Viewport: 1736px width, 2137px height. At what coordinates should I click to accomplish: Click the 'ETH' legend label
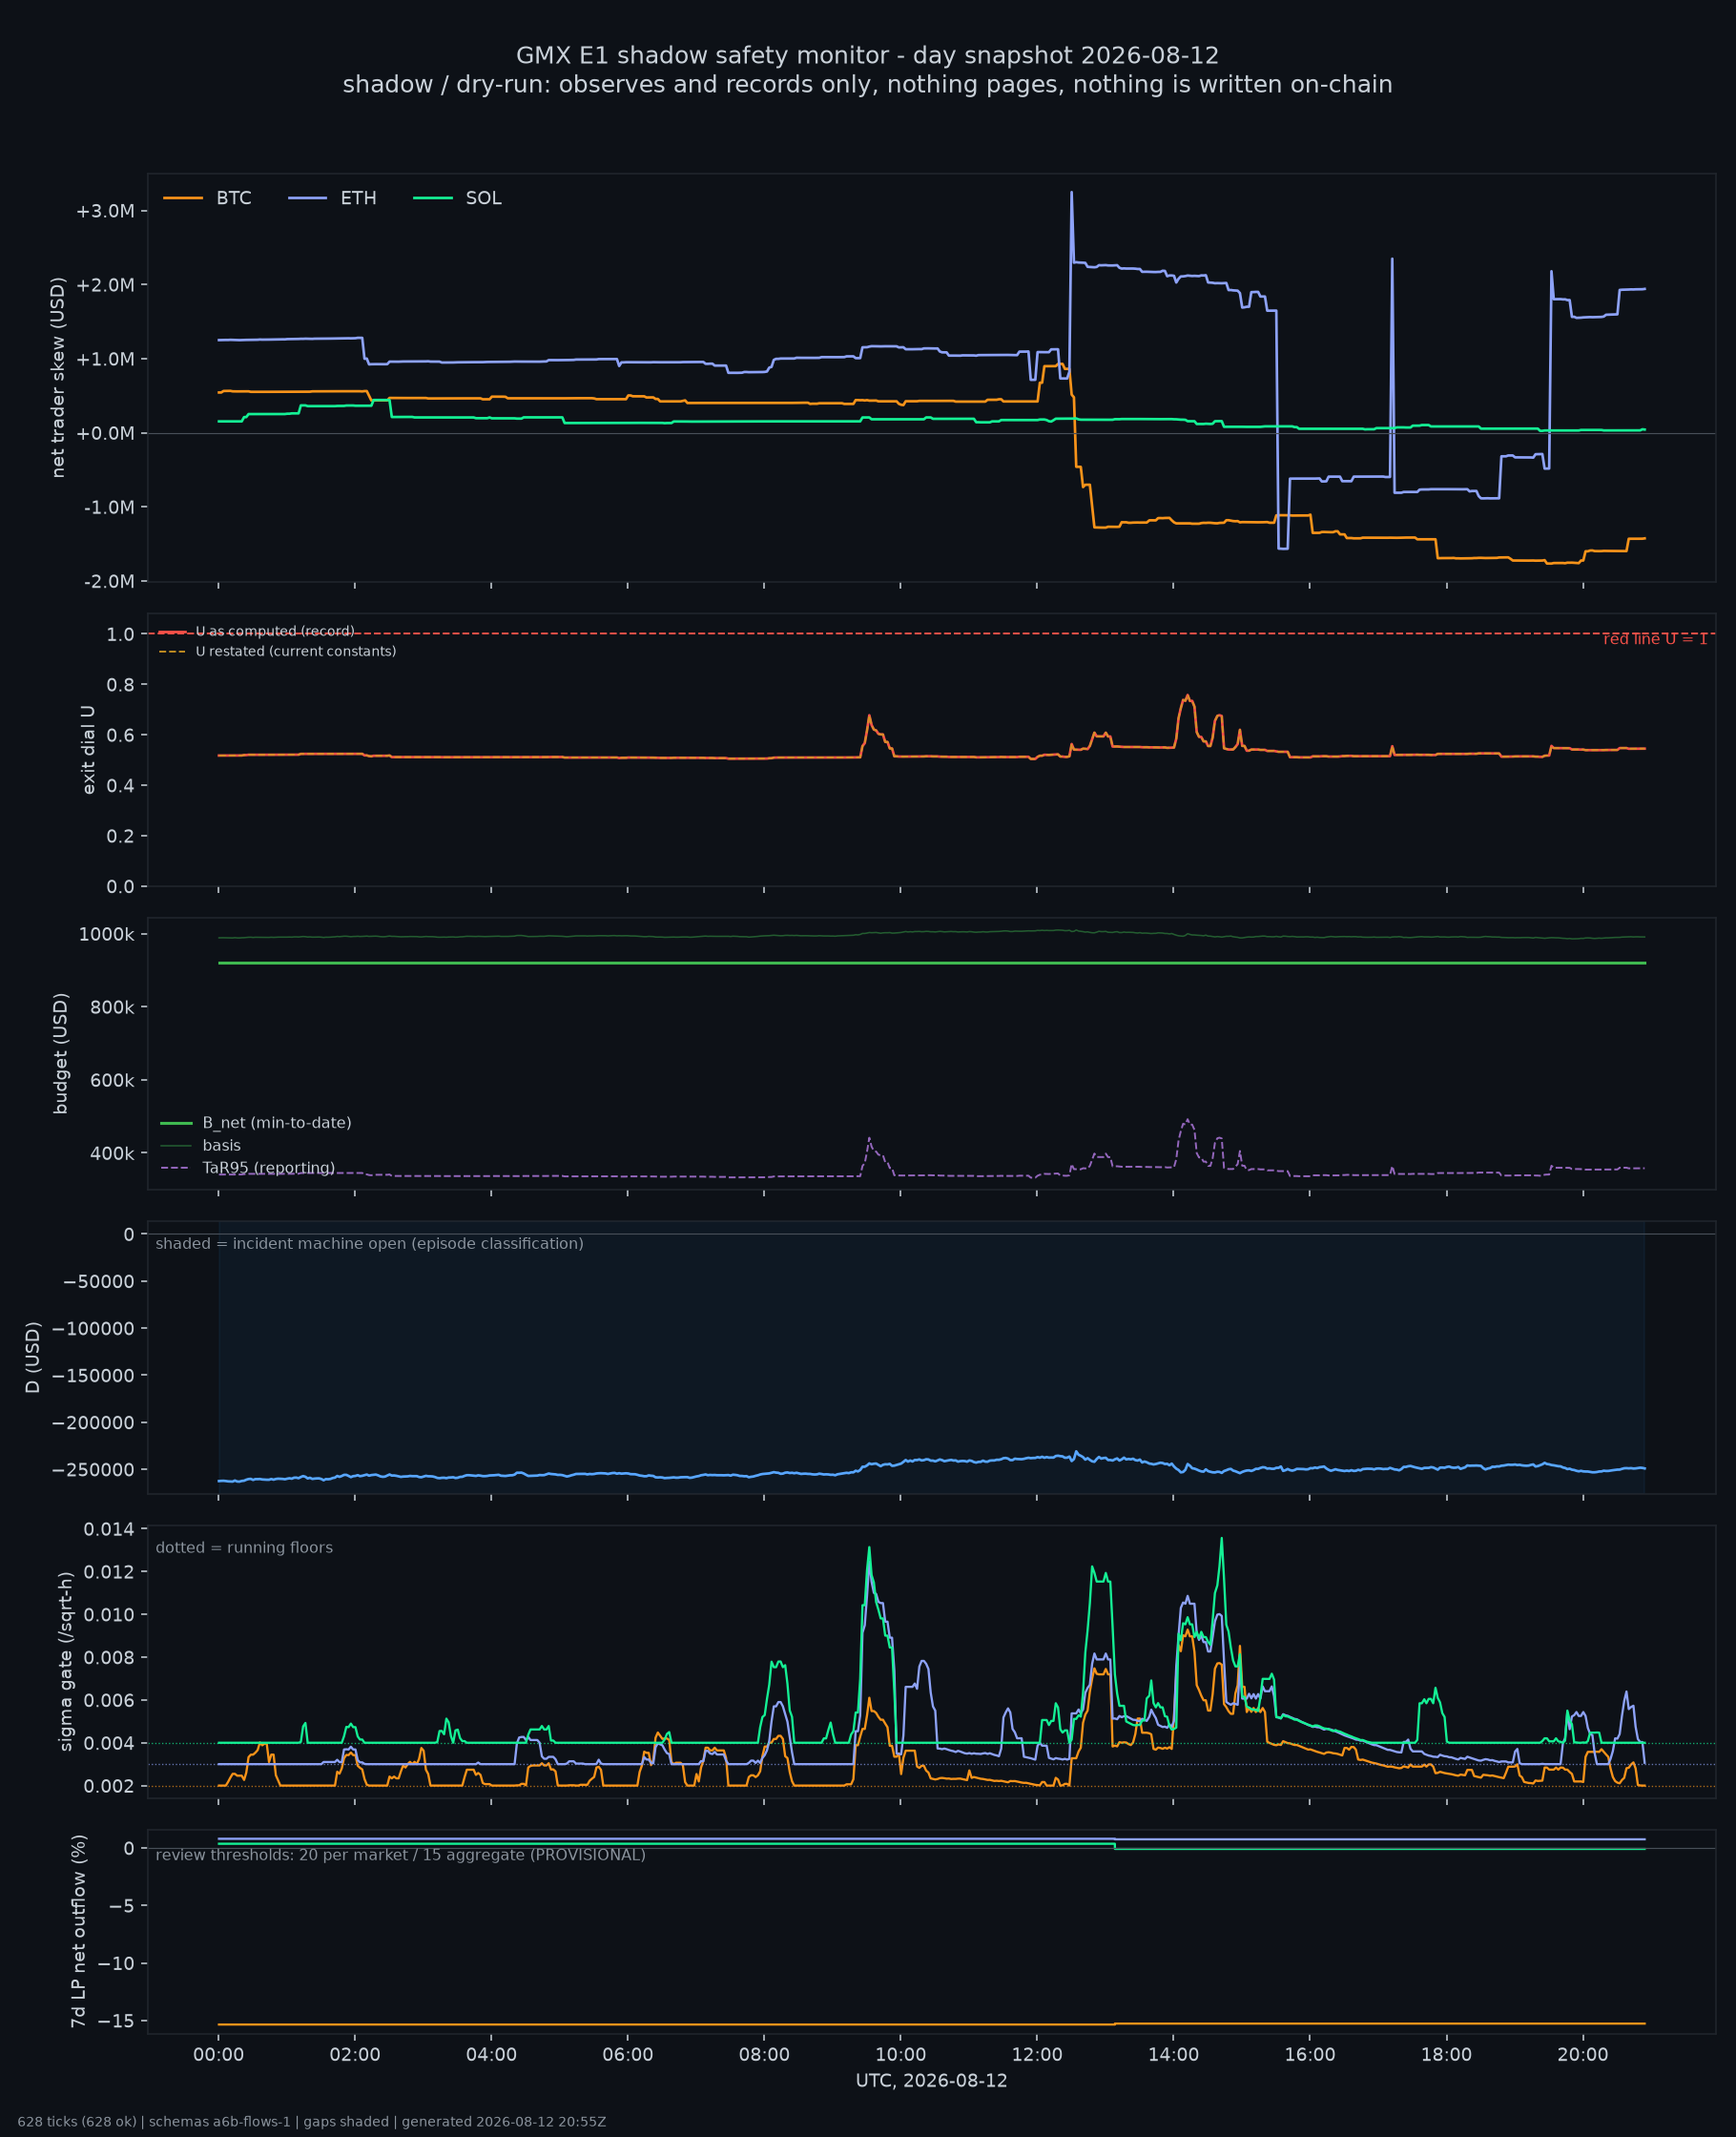pyautogui.click(x=359, y=198)
